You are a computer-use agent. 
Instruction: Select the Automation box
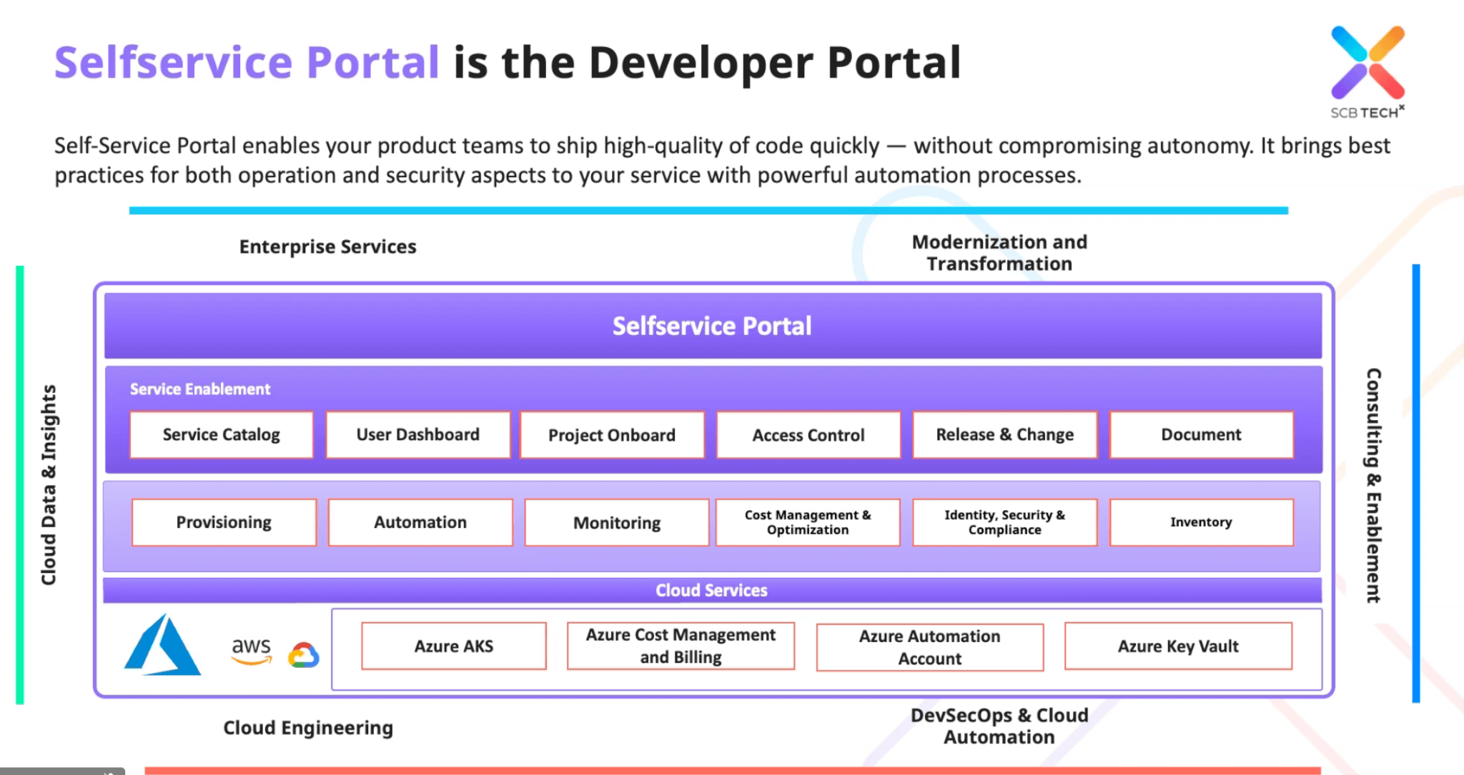click(420, 522)
